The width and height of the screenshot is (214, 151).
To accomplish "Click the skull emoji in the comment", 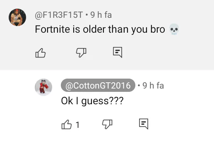I will [x=174, y=29].
